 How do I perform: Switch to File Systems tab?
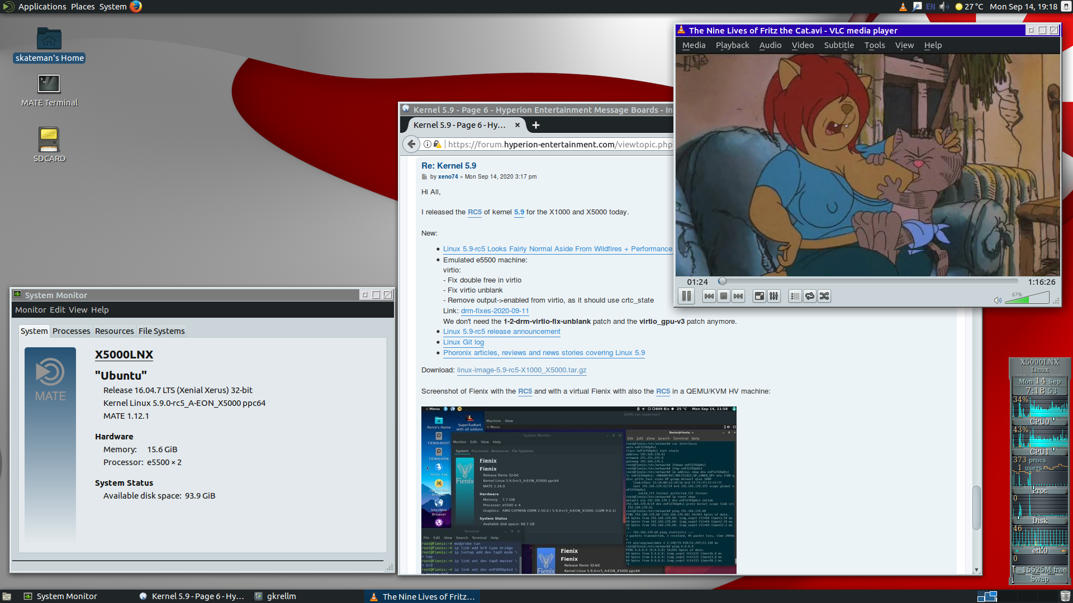pyautogui.click(x=162, y=331)
